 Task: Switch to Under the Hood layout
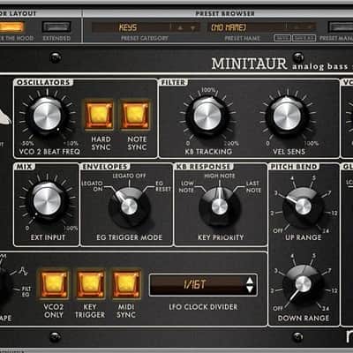11,27
